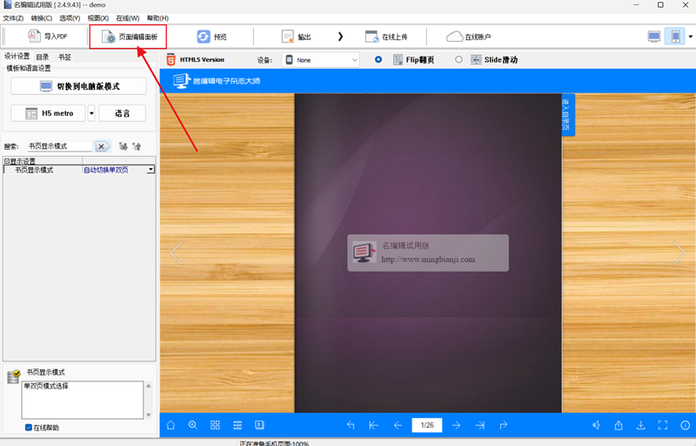The height and width of the screenshot is (446, 696).
Task: Toggle the sound speaker icon
Action: [x=597, y=425]
